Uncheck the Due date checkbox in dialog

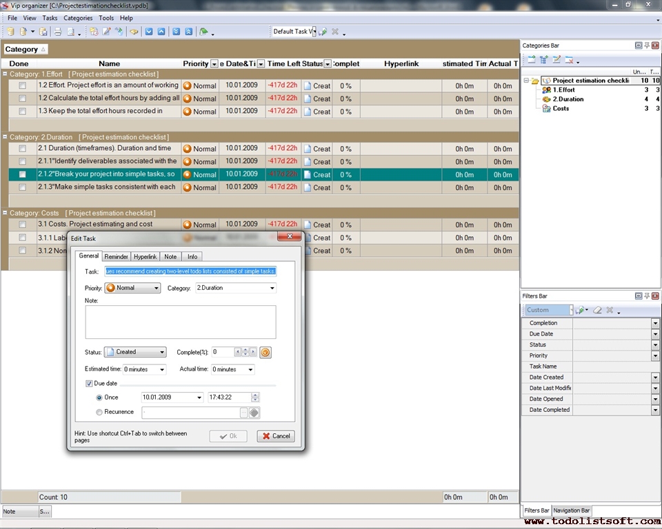[90, 384]
